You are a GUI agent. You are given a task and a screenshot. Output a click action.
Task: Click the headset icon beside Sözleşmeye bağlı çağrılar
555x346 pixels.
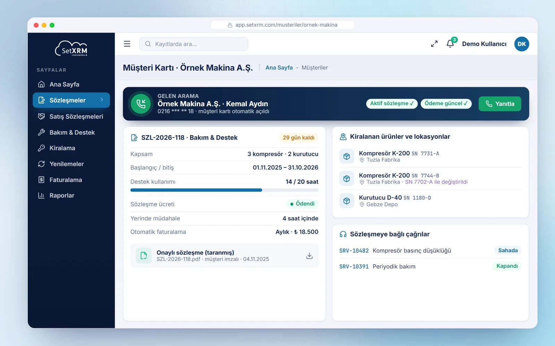coord(343,234)
